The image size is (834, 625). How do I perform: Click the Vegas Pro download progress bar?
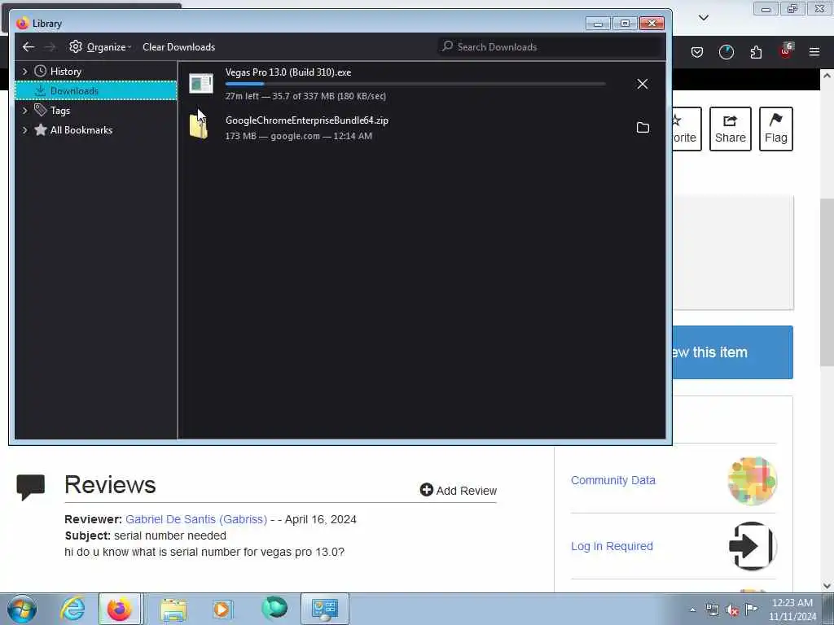click(415, 84)
